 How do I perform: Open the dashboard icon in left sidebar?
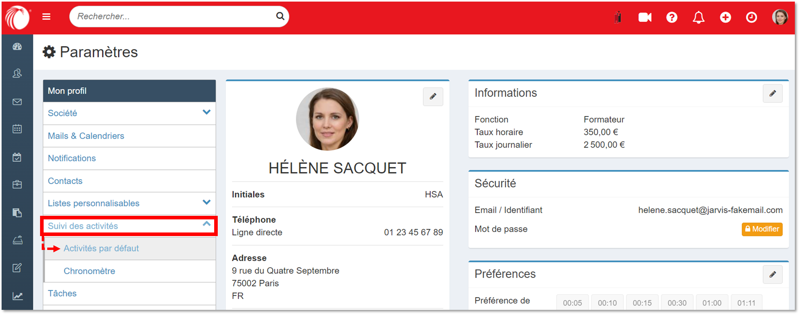coord(17,47)
